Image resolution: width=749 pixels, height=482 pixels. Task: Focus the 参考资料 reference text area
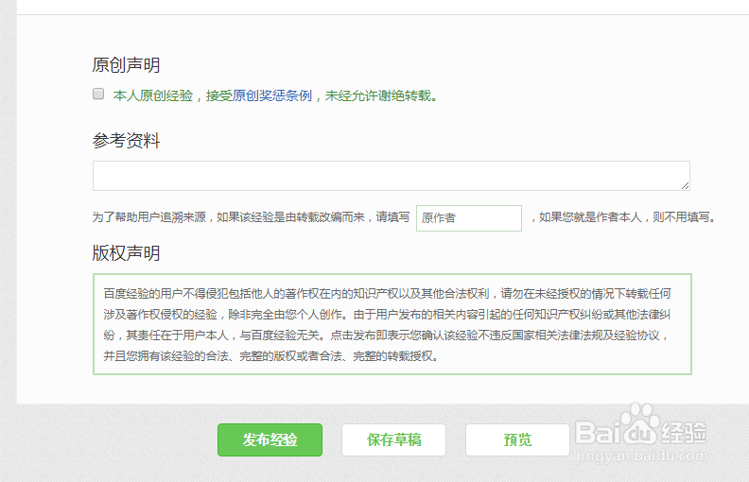(392, 176)
